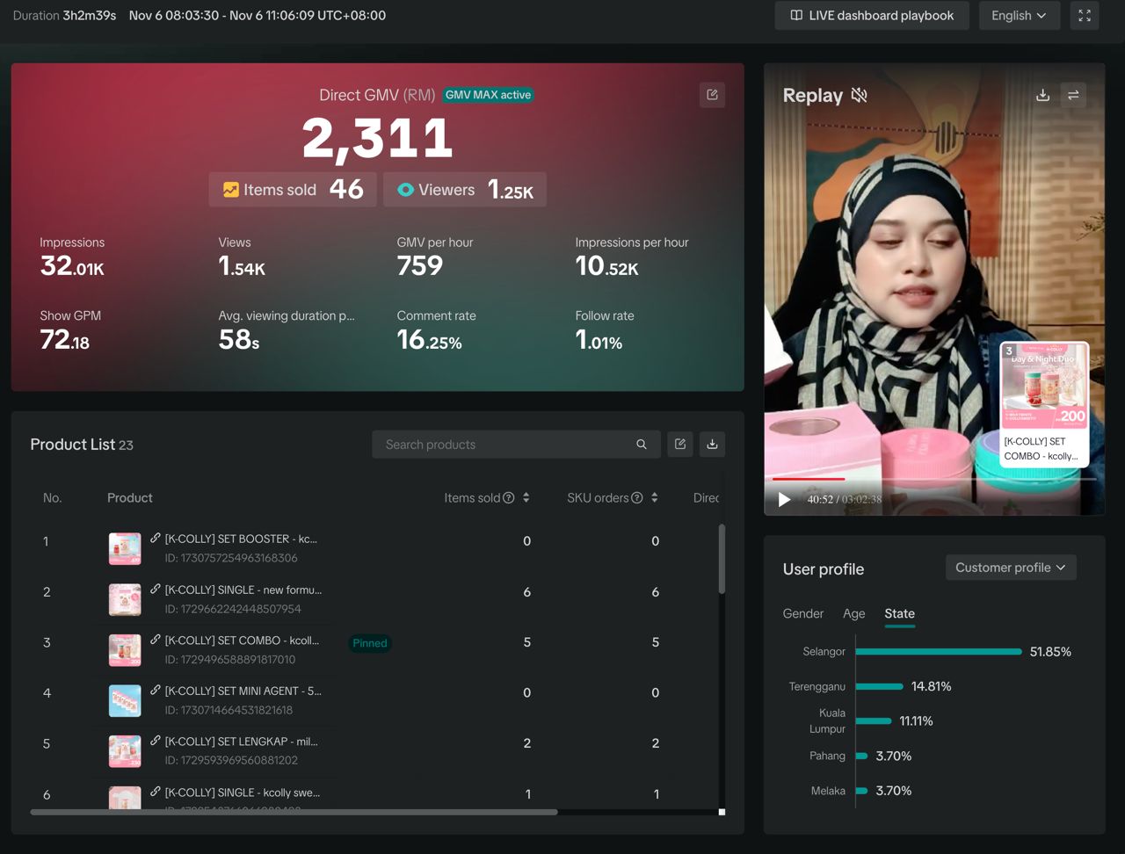
Task: Play the replay video
Action: coord(784,499)
